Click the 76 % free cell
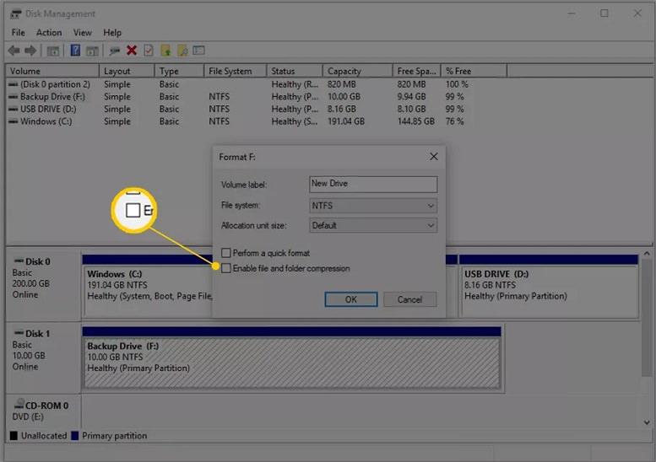656x462 pixels. click(x=455, y=121)
